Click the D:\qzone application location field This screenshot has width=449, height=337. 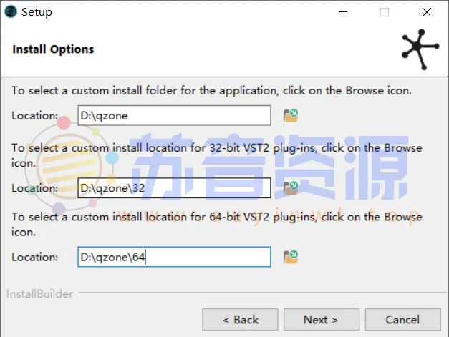[174, 115]
